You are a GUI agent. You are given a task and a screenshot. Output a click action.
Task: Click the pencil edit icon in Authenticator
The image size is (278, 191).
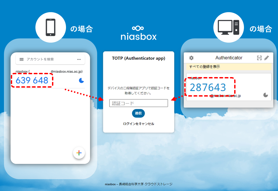266,58
